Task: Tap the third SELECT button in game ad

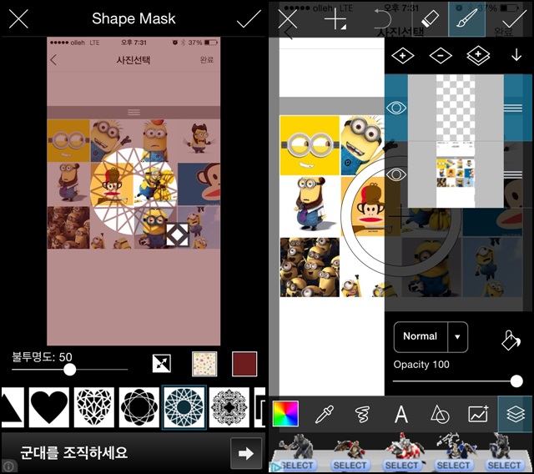Action: coord(401,466)
